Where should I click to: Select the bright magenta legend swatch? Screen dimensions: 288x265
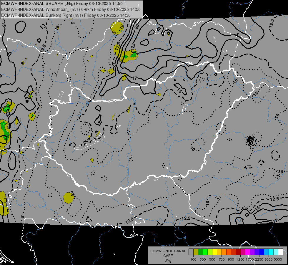click(x=248, y=252)
